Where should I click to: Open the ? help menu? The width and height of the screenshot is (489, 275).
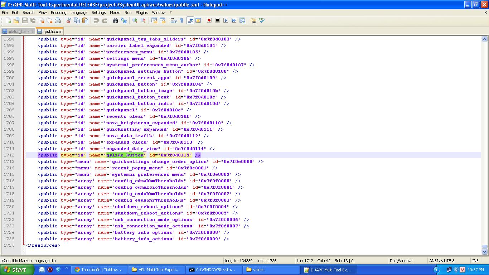171,13
